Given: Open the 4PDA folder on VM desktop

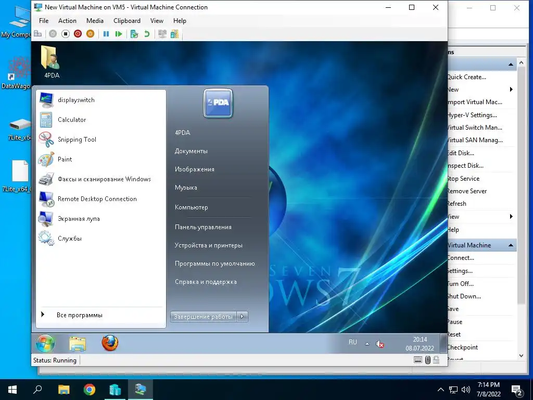Looking at the screenshot, I should coord(51,63).
